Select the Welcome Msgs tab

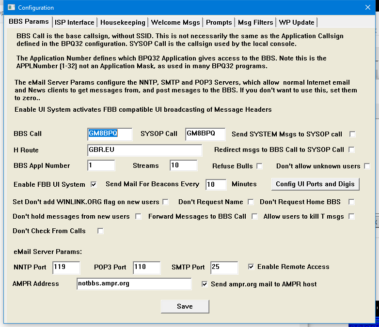coord(174,22)
